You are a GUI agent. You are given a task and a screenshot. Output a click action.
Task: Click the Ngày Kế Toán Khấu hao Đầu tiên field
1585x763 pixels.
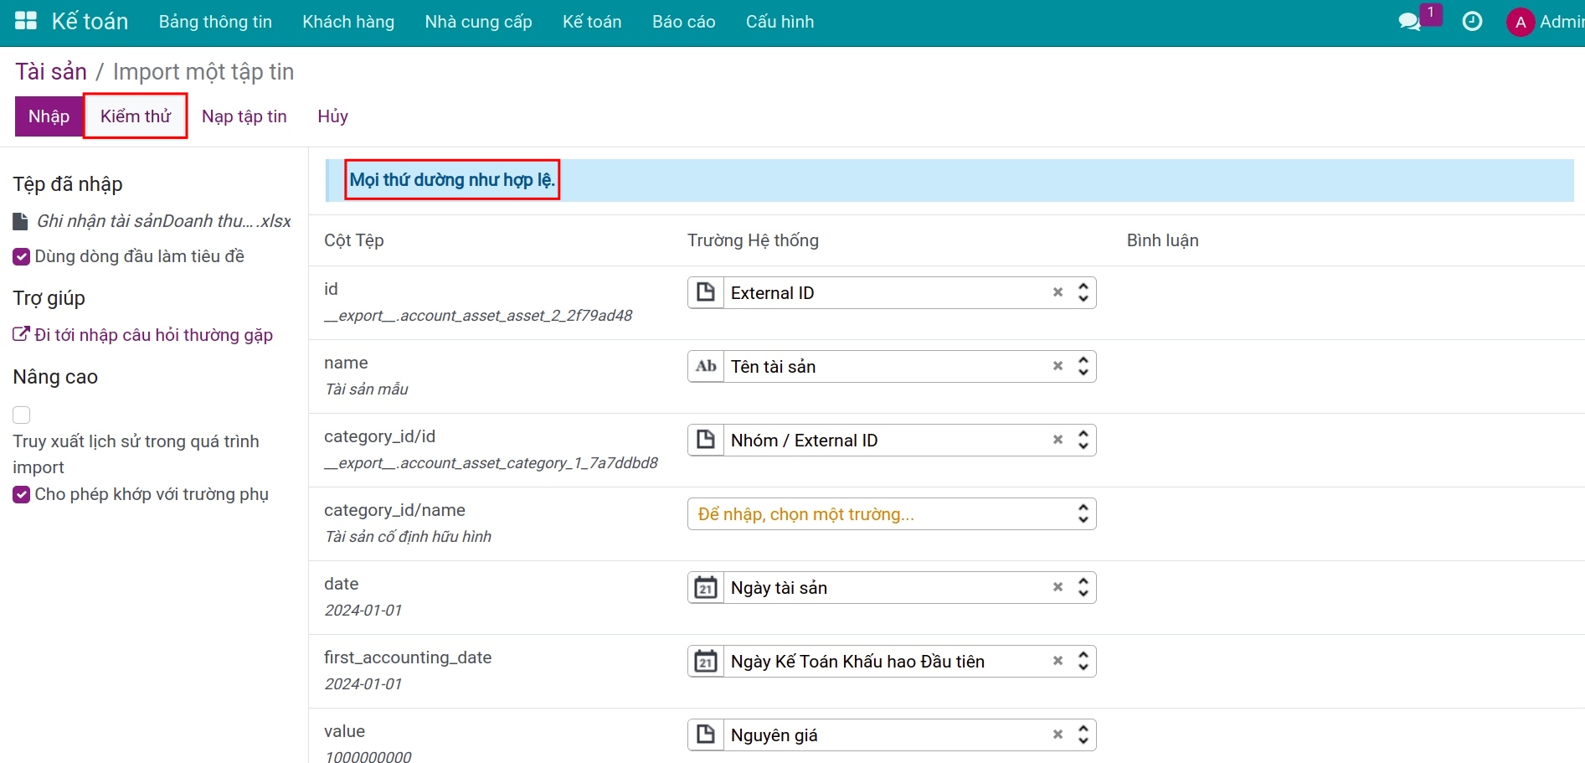[x=892, y=662]
